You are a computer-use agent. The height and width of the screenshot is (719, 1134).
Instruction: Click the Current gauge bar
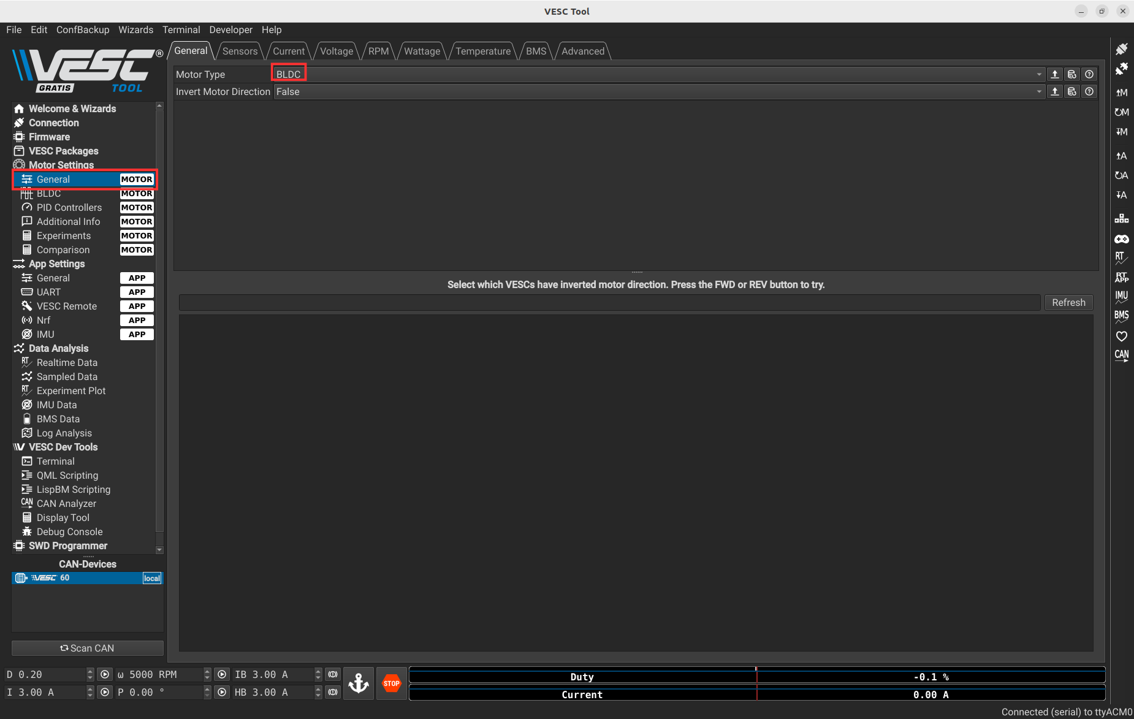click(757, 694)
